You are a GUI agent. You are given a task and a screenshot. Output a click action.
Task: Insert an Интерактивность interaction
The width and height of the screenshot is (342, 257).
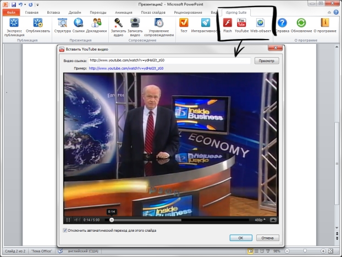[205, 25]
